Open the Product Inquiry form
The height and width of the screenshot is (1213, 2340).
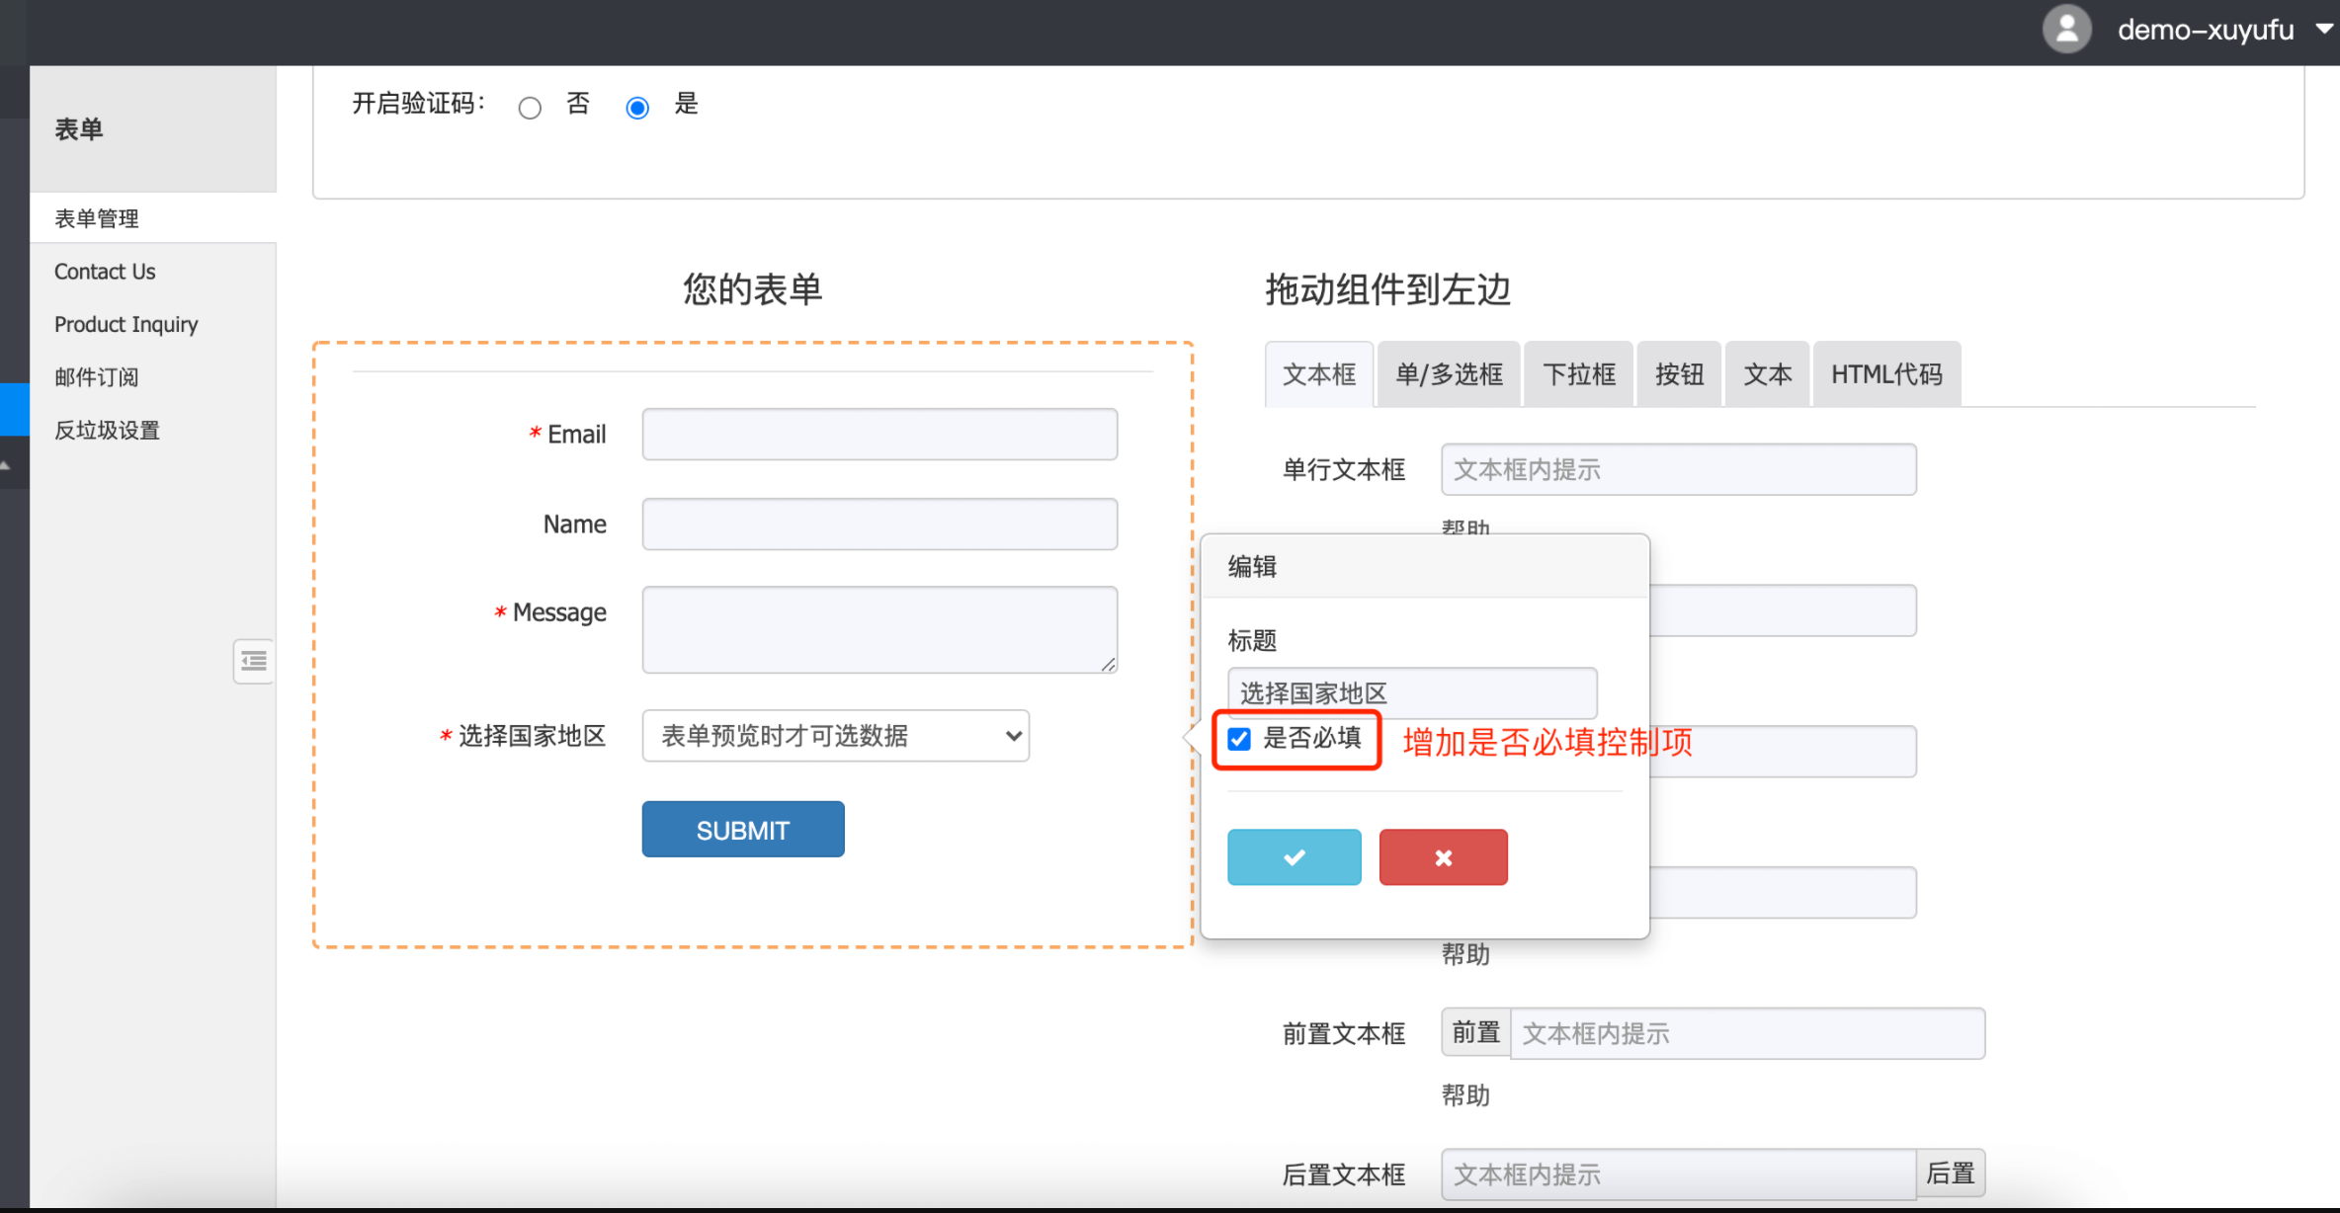pyautogui.click(x=125, y=323)
